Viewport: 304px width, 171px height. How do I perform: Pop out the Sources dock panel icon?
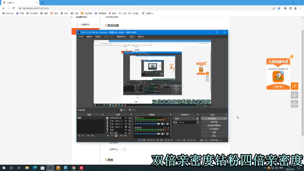coord(131,115)
